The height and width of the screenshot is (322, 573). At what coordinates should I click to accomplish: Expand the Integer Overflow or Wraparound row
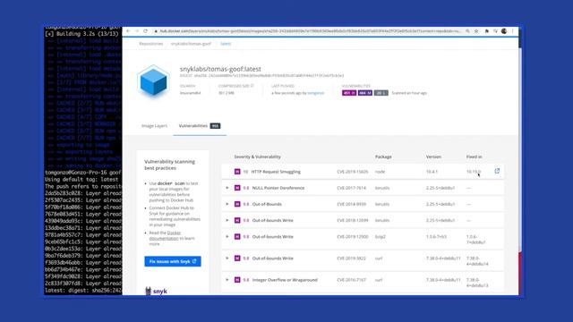227,280
